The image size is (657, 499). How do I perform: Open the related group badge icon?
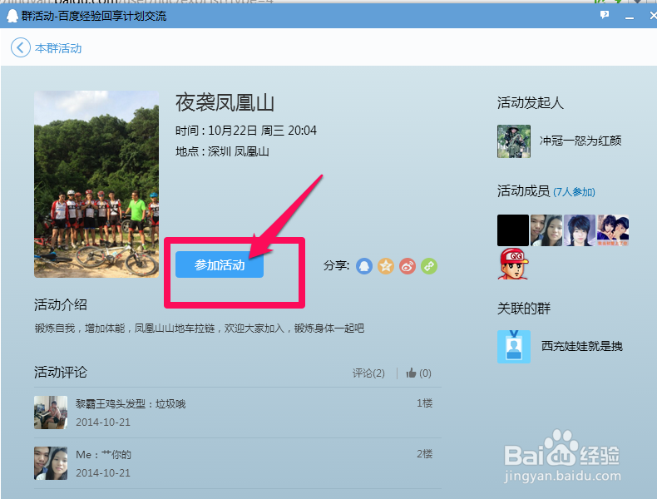514,347
